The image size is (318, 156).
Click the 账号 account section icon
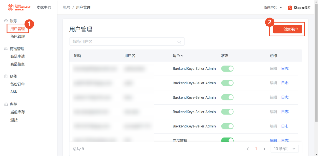coord(6,21)
